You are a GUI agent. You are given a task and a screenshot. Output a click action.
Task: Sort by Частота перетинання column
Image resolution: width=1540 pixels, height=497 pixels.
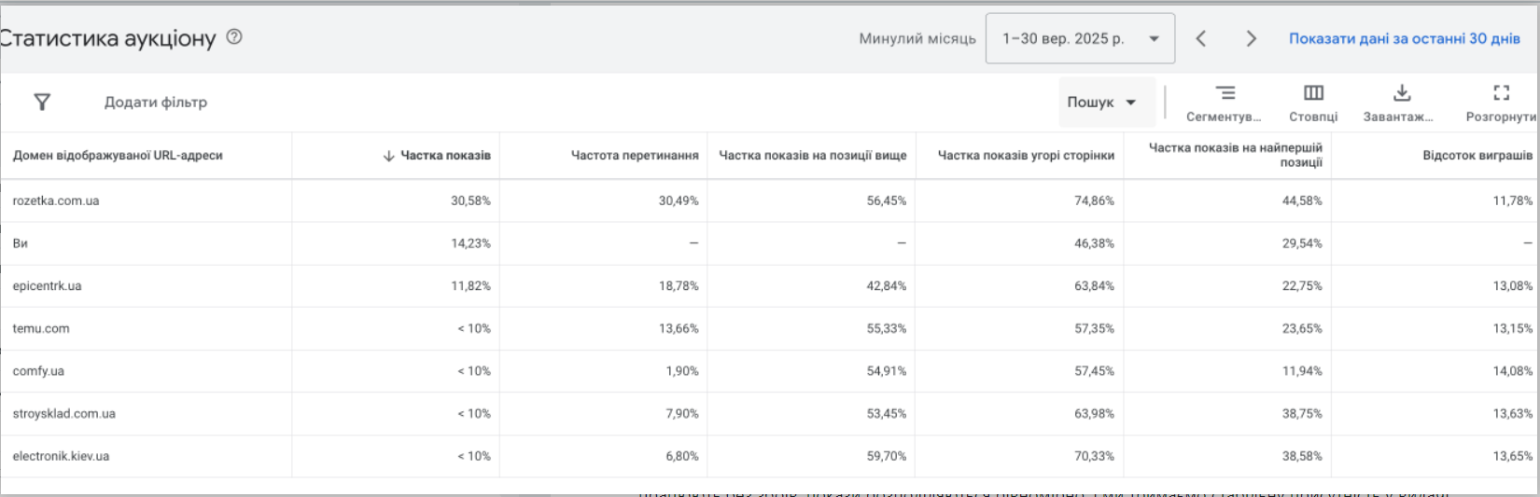point(635,156)
